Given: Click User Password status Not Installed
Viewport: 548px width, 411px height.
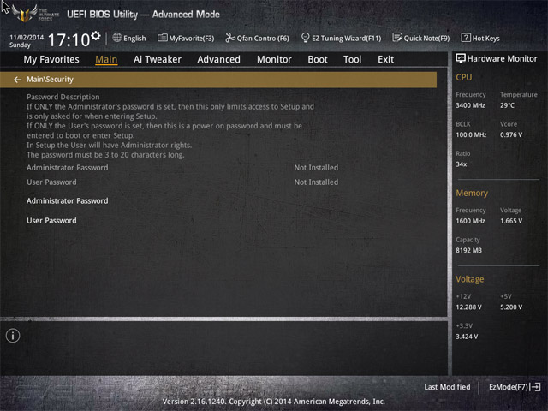Looking at the screenshot, I should (316, 182).
